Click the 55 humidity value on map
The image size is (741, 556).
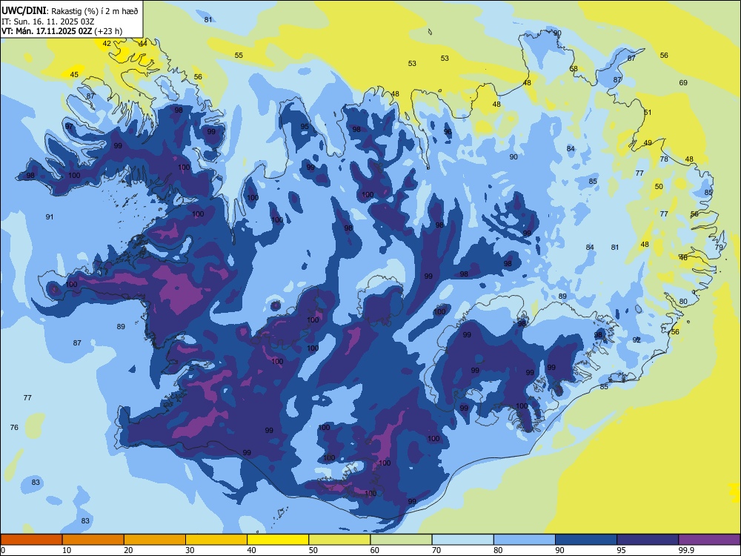239,56
